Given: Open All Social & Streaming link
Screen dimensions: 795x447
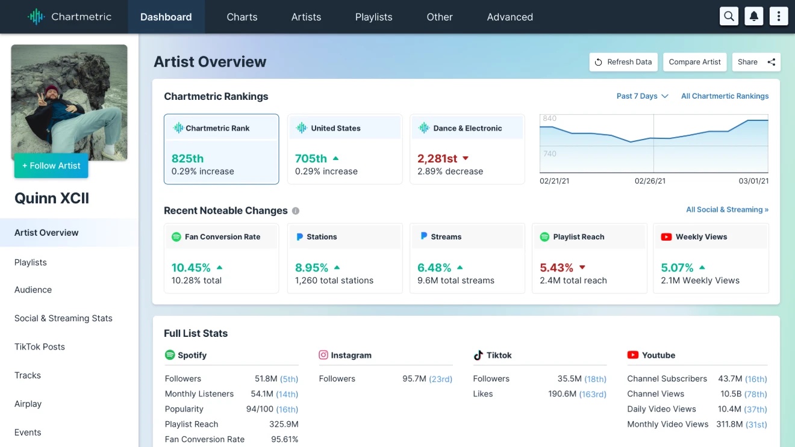Looking at the screenshot, I should pos(728,210).
